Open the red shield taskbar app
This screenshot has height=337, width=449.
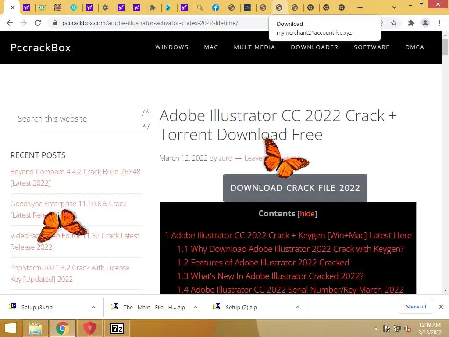click(x=89, y=328)
